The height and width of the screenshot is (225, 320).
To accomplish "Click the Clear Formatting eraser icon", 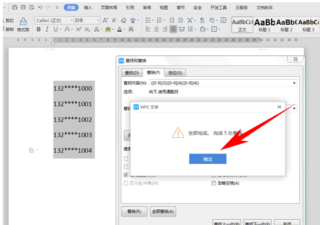I will 124,20.
